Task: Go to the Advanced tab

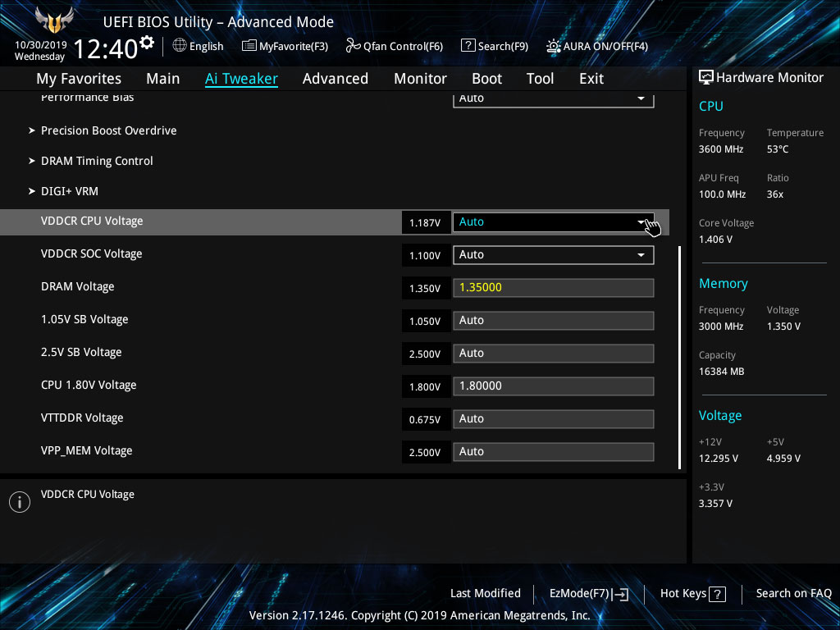Action: (x=336, y=79)
